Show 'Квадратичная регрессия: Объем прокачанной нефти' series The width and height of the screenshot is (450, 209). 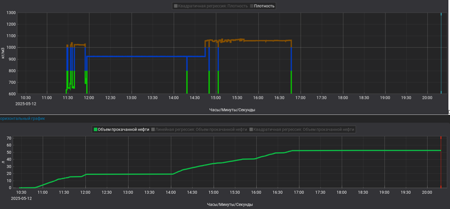point(304,129)
